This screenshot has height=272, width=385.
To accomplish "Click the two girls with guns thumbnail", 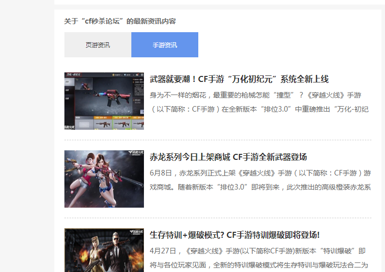I will coord(104,179).
